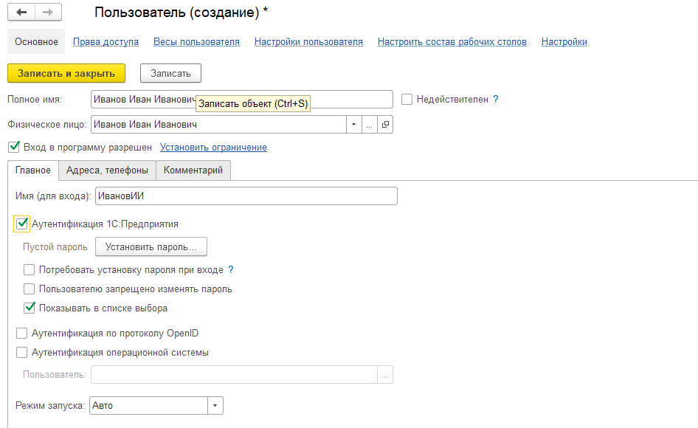Open the Режим запуска dropdown
The height and width of the screenshot is (428, 698).
click(215, 406)
